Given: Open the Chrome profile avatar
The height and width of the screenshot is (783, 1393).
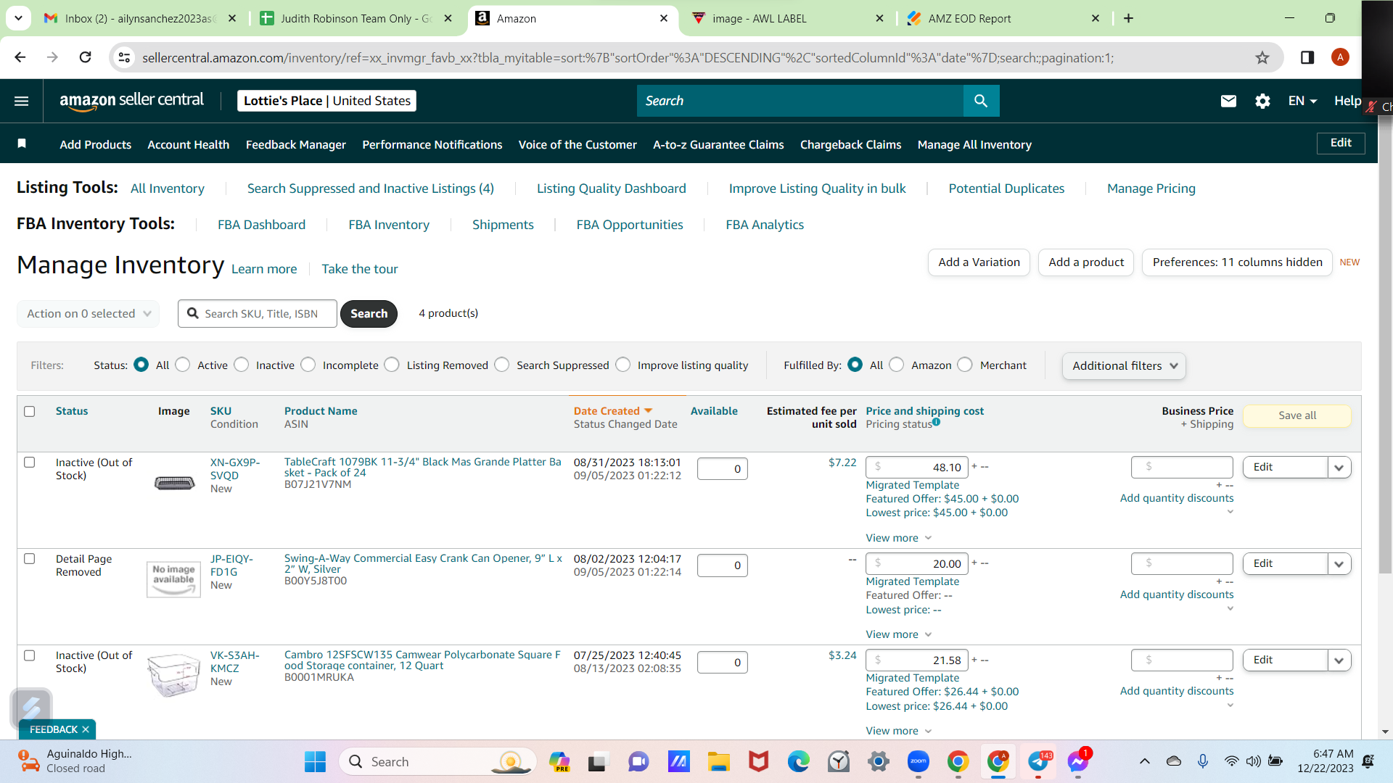Looking at the screenshot, I should (1340, 57).
